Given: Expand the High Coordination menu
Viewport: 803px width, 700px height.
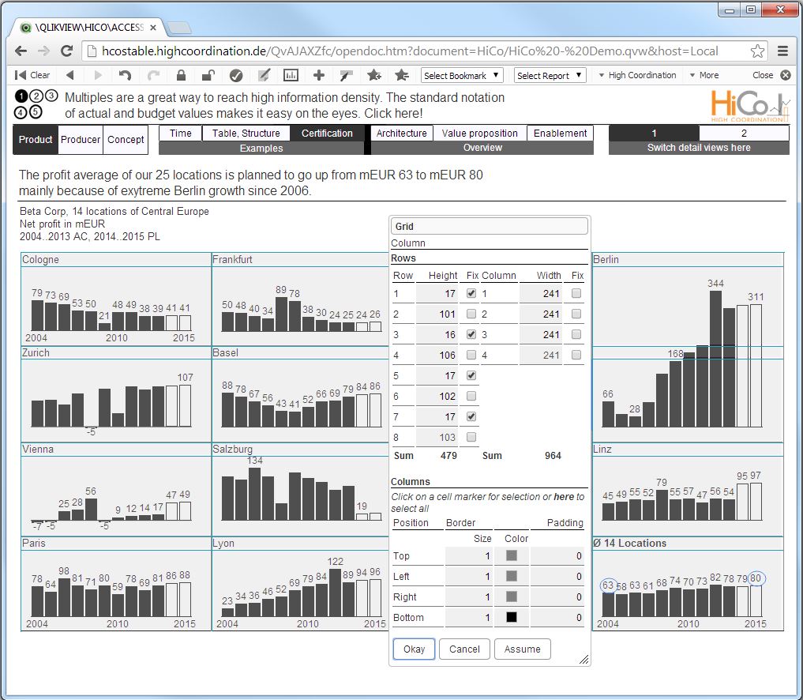Looking at the screenshot, I should coord(638,75).
